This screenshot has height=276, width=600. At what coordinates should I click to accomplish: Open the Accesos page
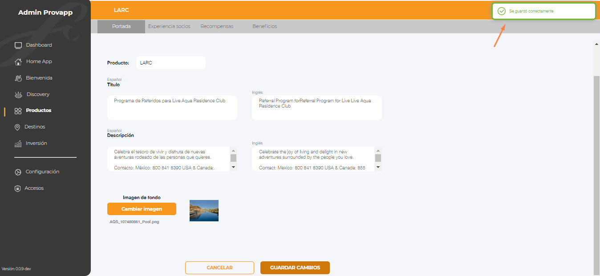pyautogui.click(x=34, y=188)
